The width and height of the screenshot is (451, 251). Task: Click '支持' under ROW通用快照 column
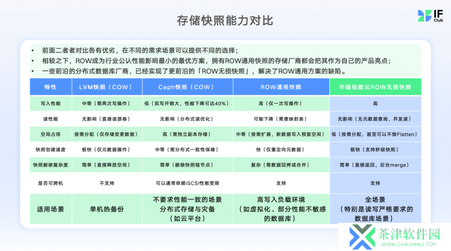tap(281, 183)
